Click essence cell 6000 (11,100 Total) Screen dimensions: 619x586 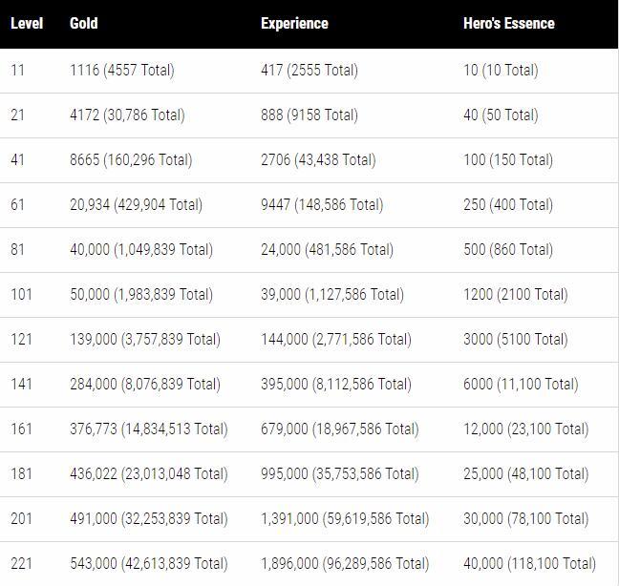pyautogui.click(x=521, y=384)
